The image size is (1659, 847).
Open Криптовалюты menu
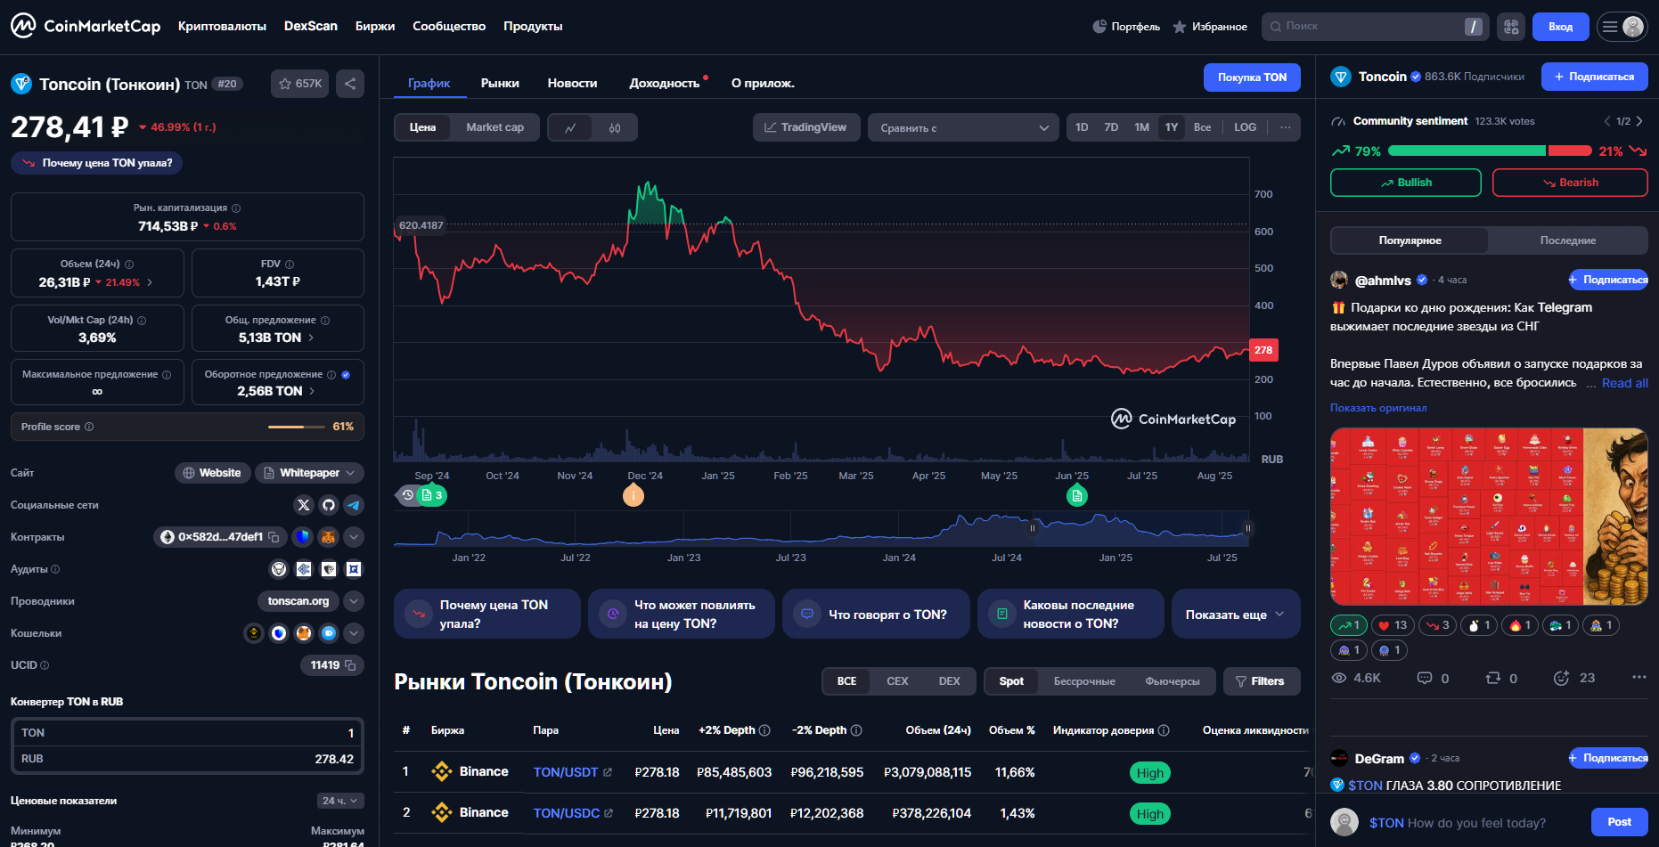click(222, 26)
